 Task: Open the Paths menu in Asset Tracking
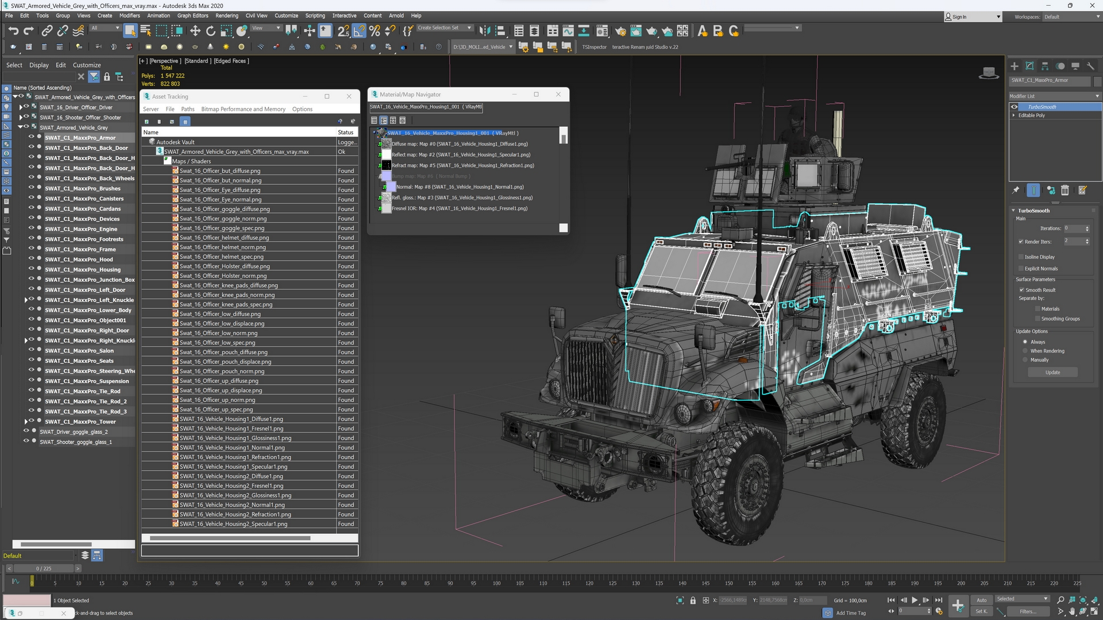188,109
